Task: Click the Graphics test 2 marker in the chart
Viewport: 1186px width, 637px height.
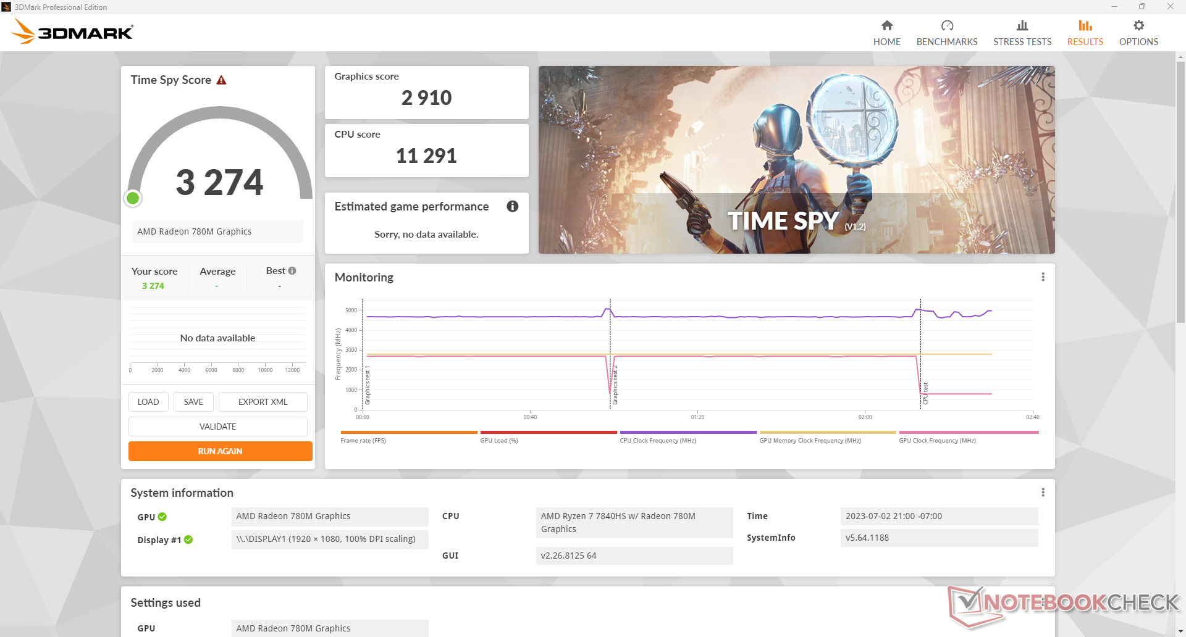Action: pos(615,385)
